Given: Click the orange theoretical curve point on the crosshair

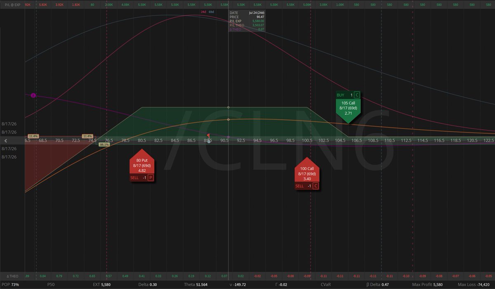Looking at the screenshot, I should [x=229, y=120].
